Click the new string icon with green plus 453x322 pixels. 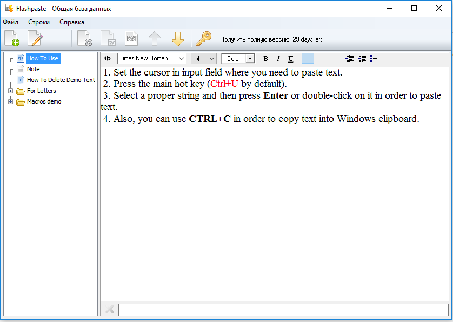12,38
